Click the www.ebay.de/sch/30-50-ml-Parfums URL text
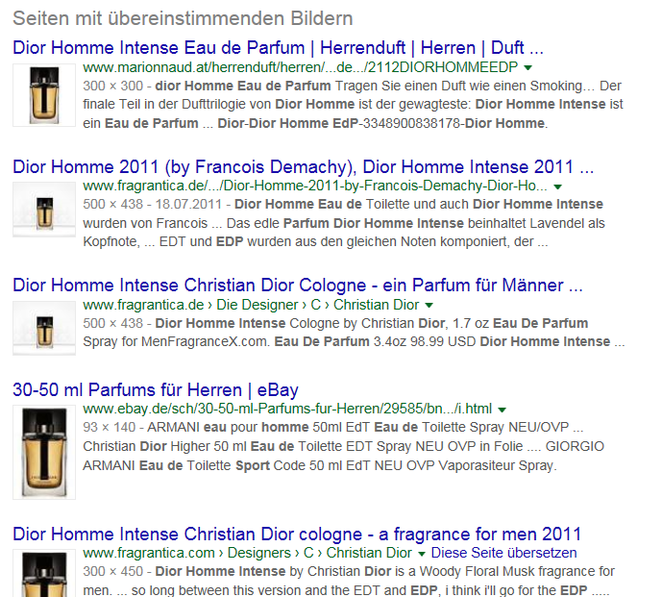 point(287,409)
